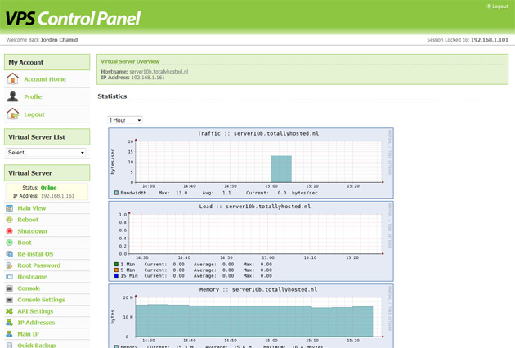Click the Bandwidth legend color swatch
Screen dimensions: 515x348
[116, 193]
